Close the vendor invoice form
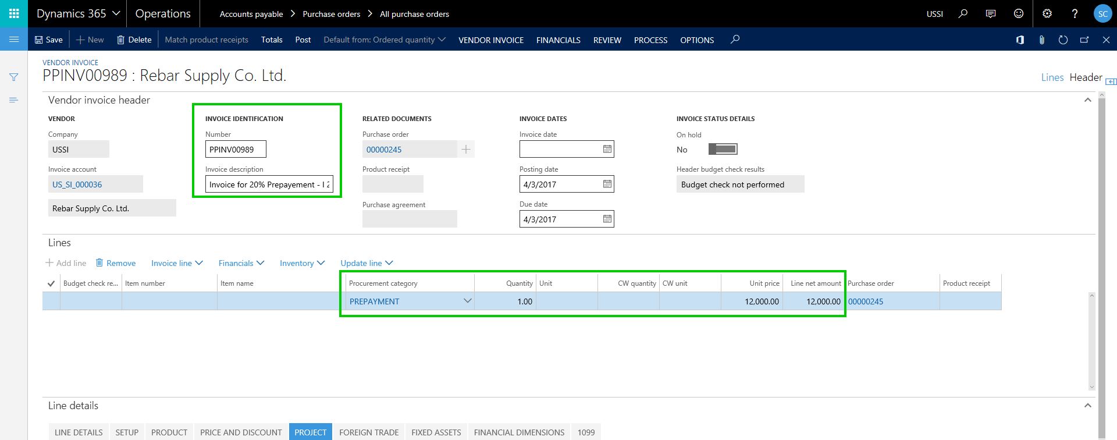The width and height of the screenshot is (1117, 440). coord(1106,40)
